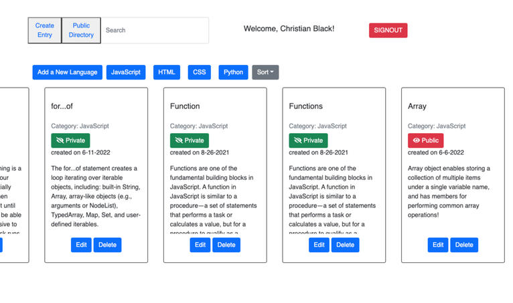513x303 pixels.
Task: Toggle Private visibility of for...of entry
Action: coord(70,140)
